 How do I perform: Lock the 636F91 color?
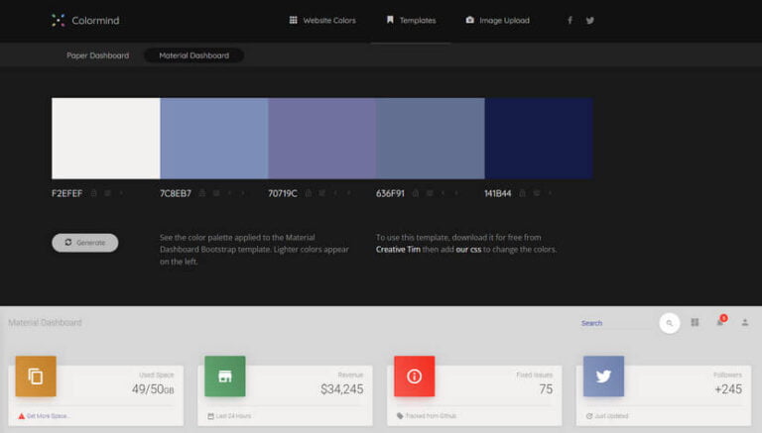[x=416, y=193]
